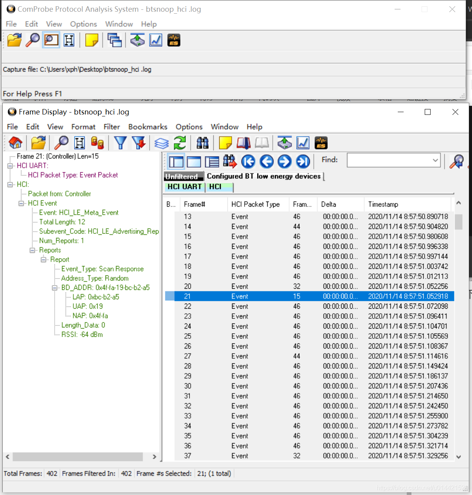Select the RSSI: -64 dBm tree item

coord(82,334)
